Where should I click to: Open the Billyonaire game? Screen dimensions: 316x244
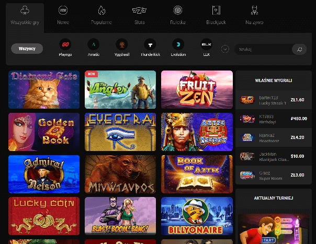click(197, 216)
